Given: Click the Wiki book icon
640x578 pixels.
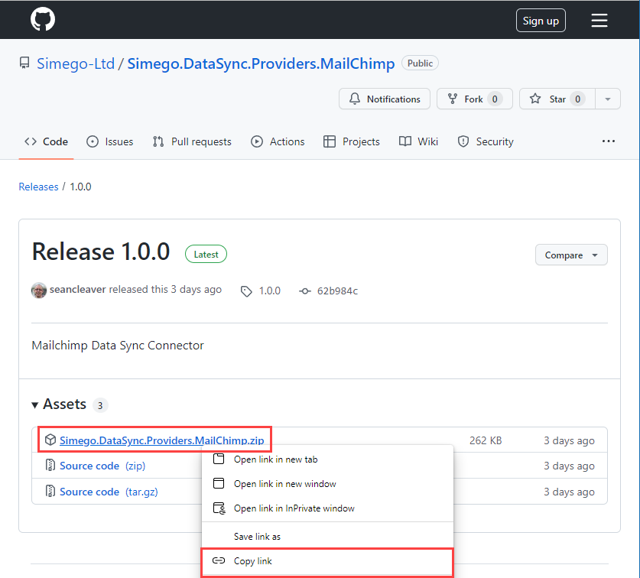Looking at the screenshot, I should click(x=405, y=141).
